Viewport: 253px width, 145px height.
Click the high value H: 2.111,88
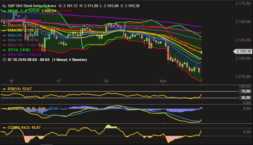89,6
